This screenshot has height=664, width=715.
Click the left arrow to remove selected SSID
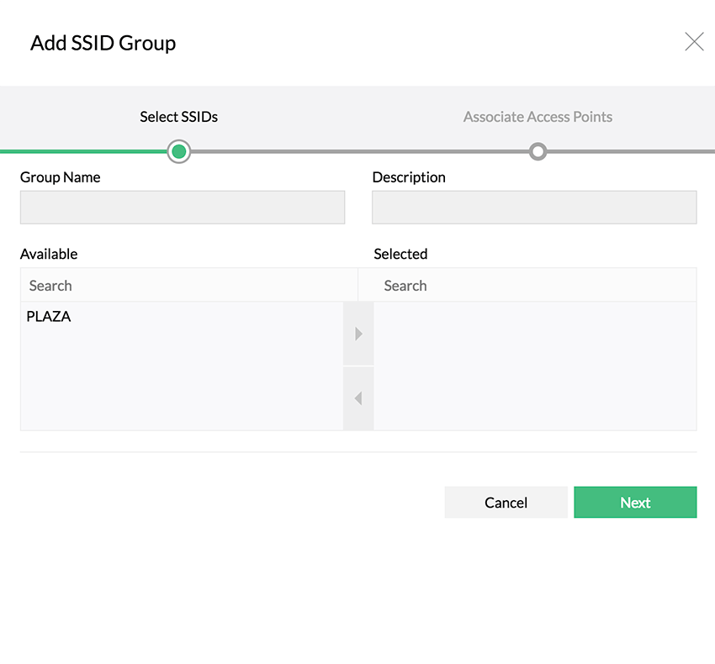[358, 398]
